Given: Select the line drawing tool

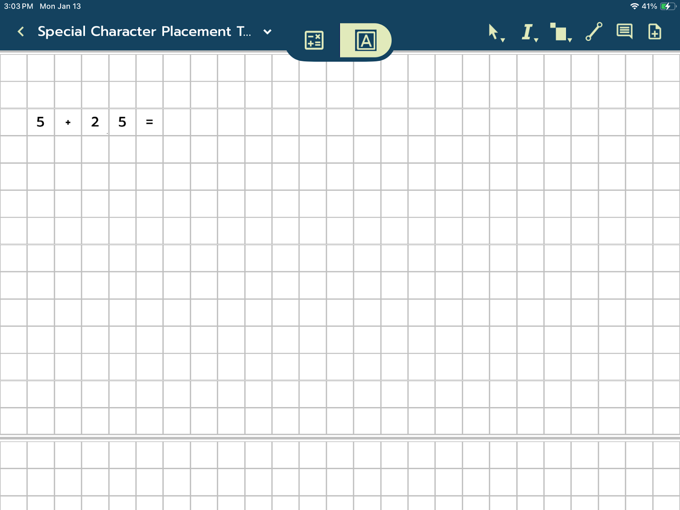Looking at the screenshot, I should [x=594, y=31].
